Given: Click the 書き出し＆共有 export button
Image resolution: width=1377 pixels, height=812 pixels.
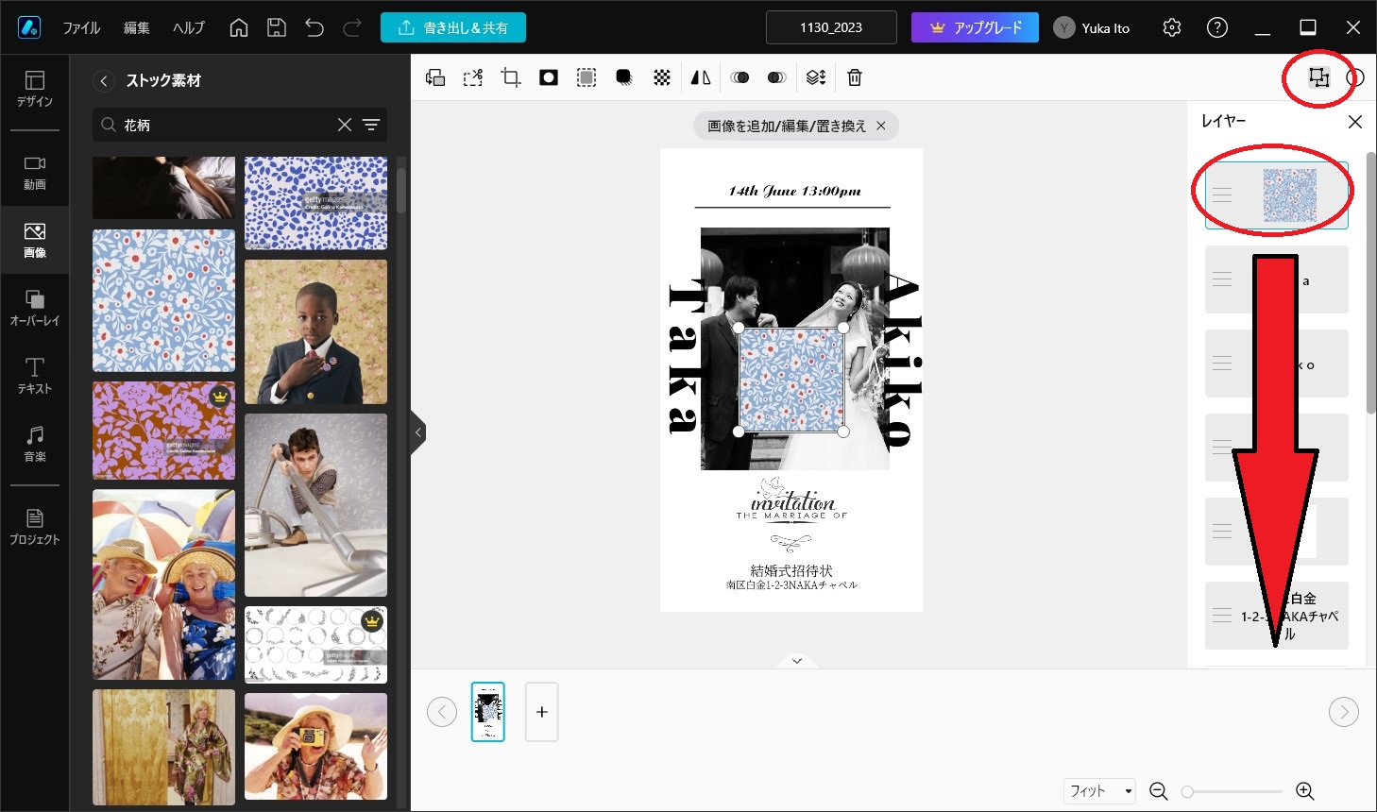Looking at the screenshot, I should tap(453, 27).
